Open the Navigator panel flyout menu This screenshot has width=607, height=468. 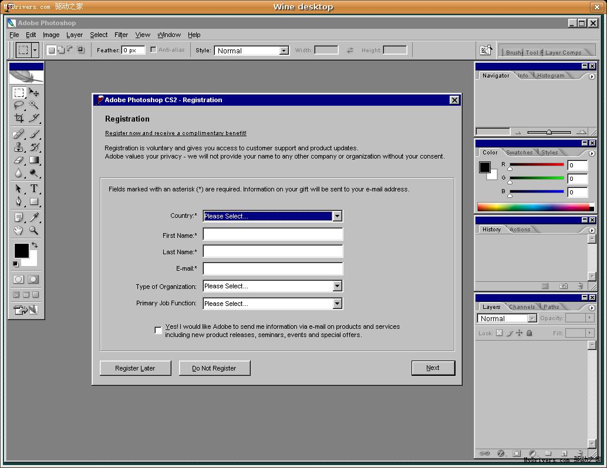592,77
